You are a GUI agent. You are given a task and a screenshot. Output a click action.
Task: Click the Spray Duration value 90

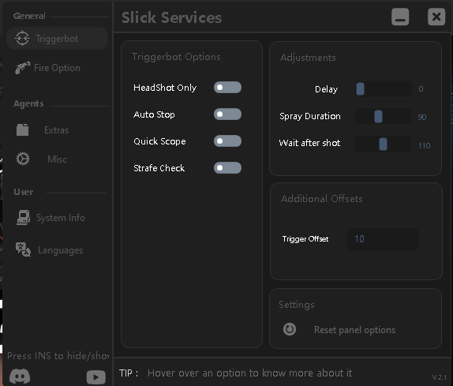click(x=422, y=117)
